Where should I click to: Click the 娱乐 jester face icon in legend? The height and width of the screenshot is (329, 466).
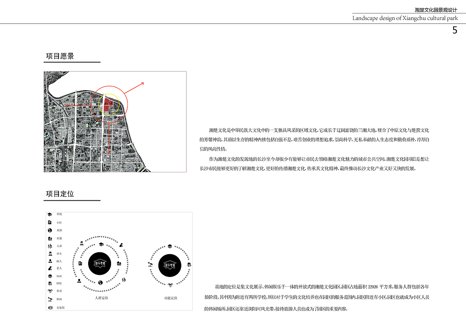(x=50, y=291)
